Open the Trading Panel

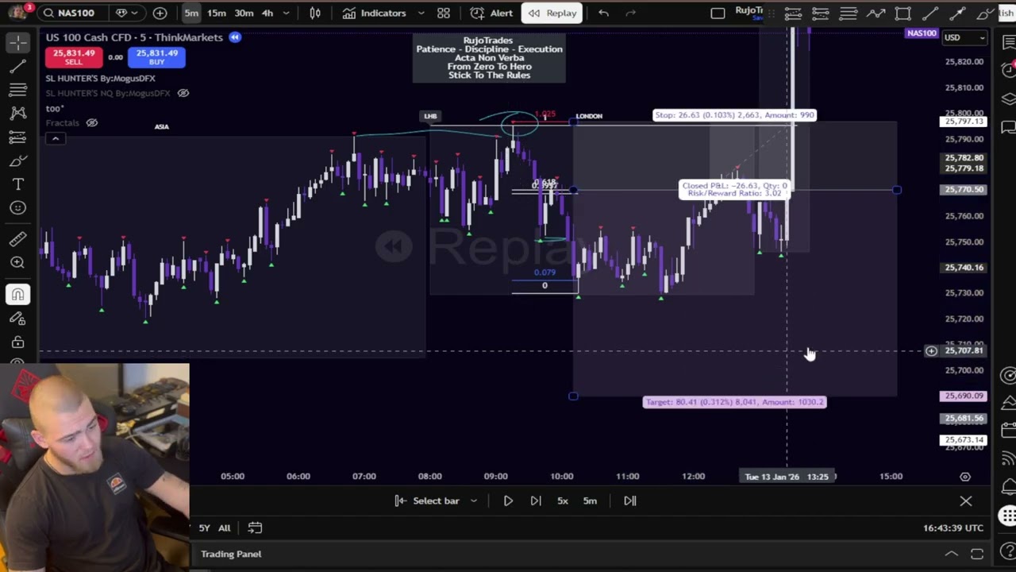[x=231, y=554]
